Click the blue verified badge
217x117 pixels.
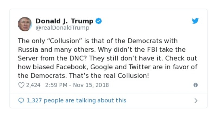pyautogui.click(x=99, y=21)
